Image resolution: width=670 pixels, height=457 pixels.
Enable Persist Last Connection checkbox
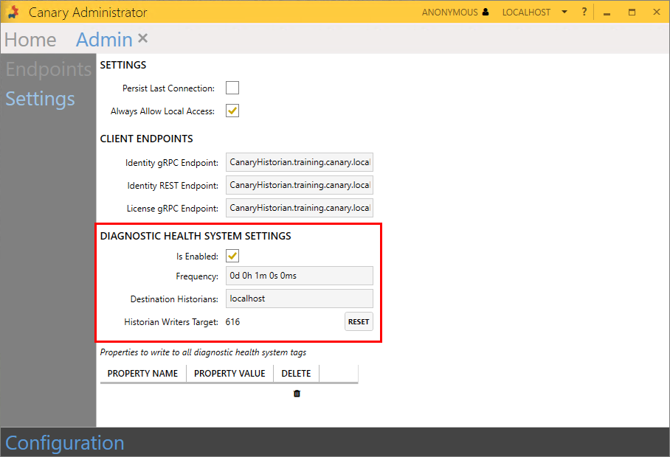(x=232, y=88)
